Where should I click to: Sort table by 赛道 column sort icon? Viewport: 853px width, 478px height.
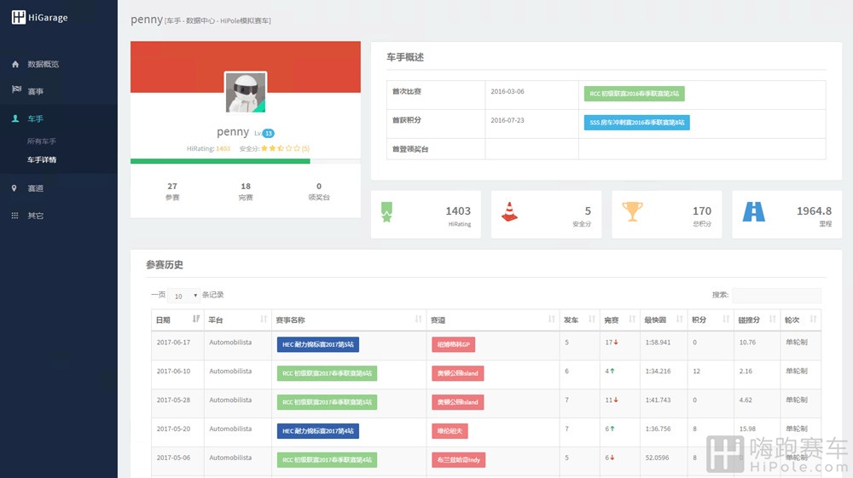coord(552,320)
